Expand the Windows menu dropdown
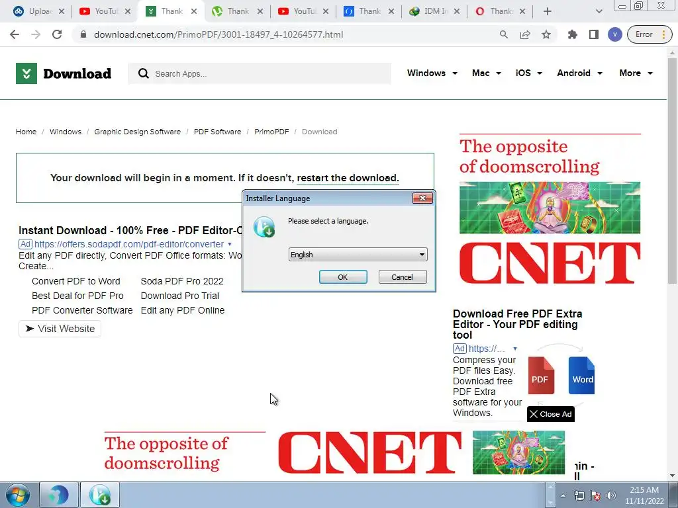 pos(432,73)
